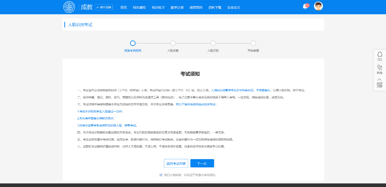Click the 点击切换 switch button
This screenshot has height=187, width=386.
[104, 7]
